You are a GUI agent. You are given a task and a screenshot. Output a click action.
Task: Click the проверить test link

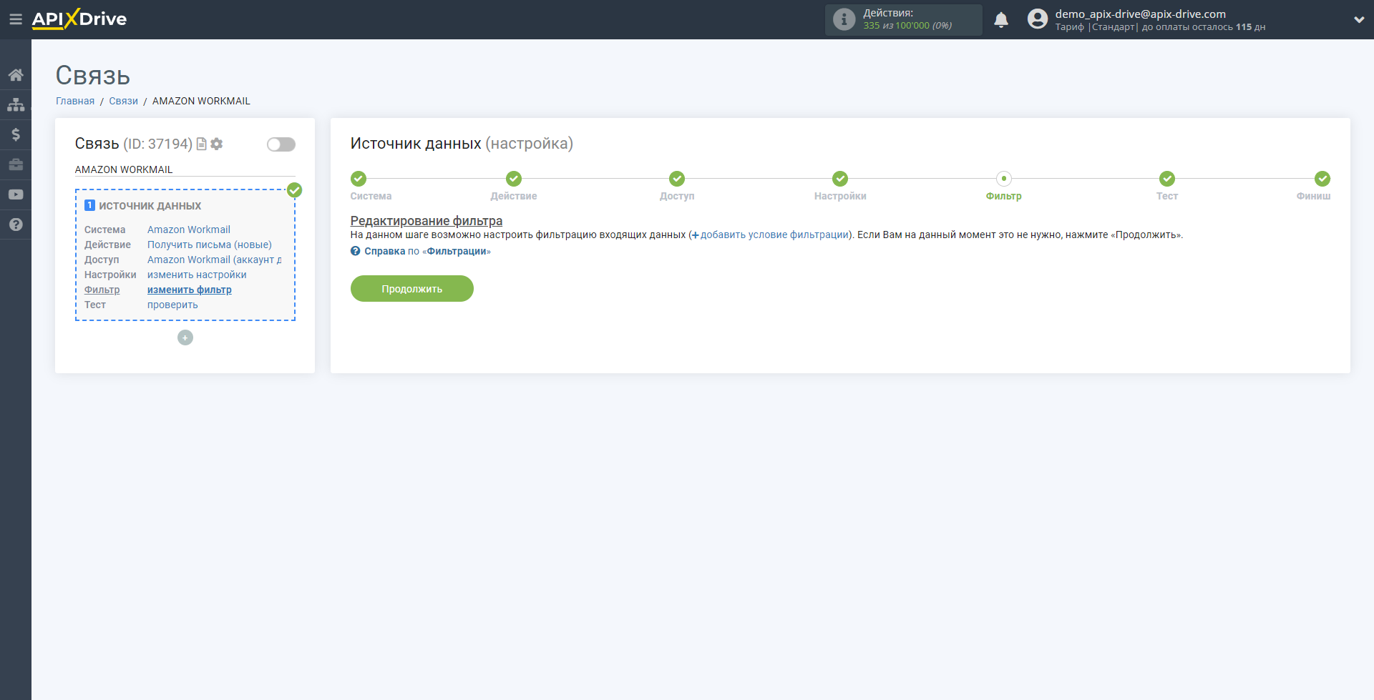(x=172, y=305)
